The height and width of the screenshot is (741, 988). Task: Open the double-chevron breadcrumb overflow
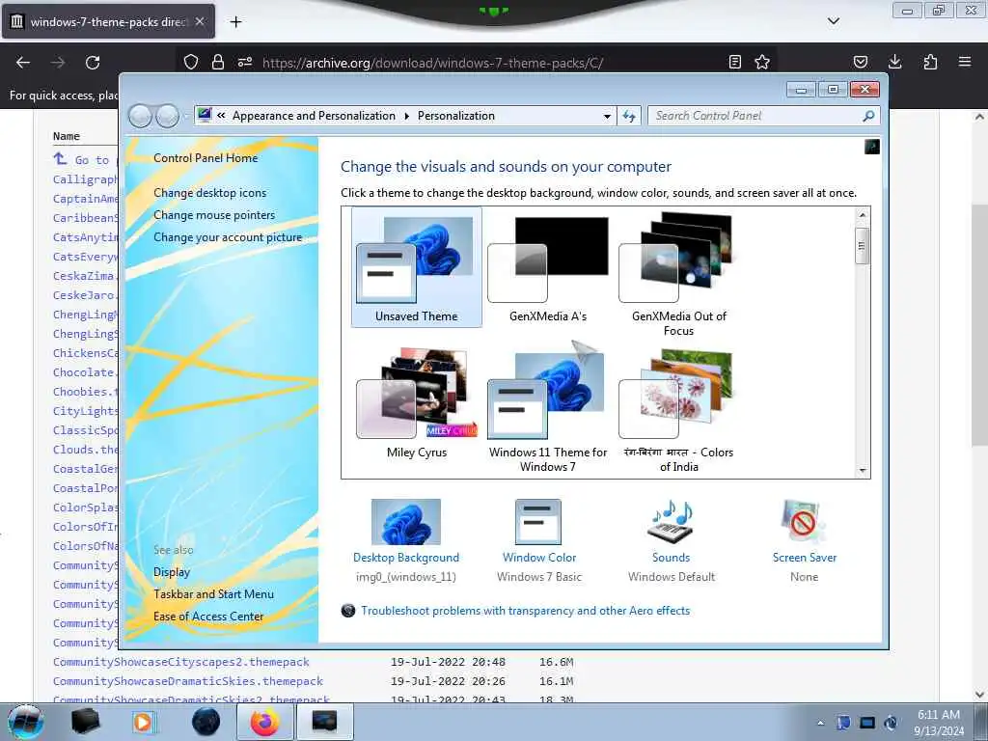221,116
